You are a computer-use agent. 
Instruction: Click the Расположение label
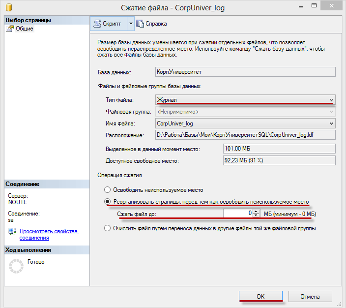coord(125,135)
